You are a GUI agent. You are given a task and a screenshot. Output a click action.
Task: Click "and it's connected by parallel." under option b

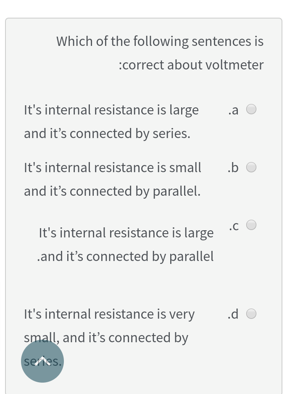[x=112, y=191]
